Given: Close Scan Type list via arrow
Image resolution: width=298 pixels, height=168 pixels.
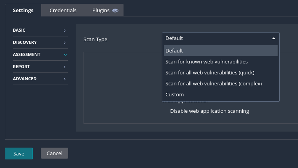Looking at the screenshot, I should click(x=273, y=38).
